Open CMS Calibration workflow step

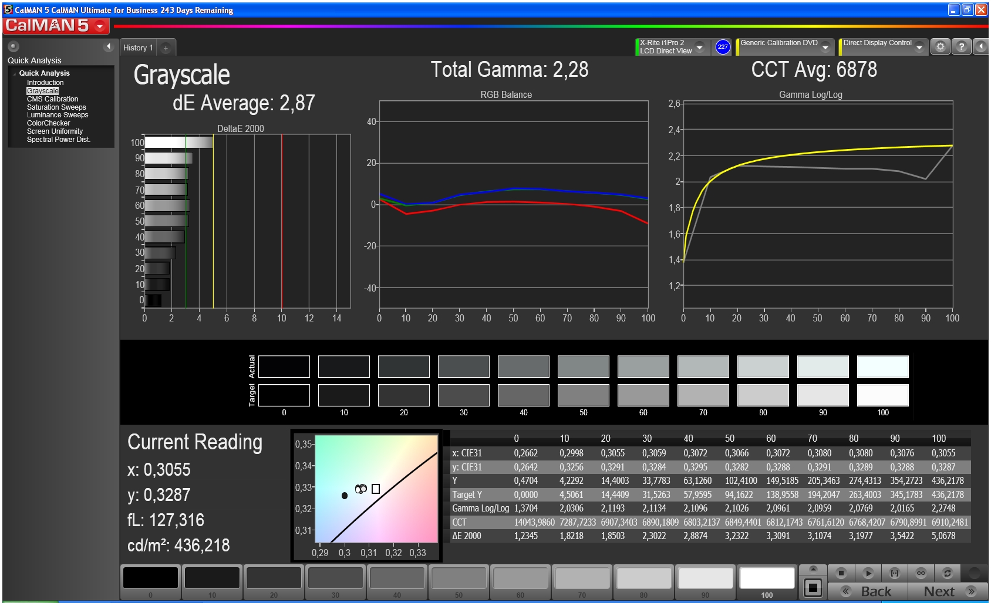52,99
